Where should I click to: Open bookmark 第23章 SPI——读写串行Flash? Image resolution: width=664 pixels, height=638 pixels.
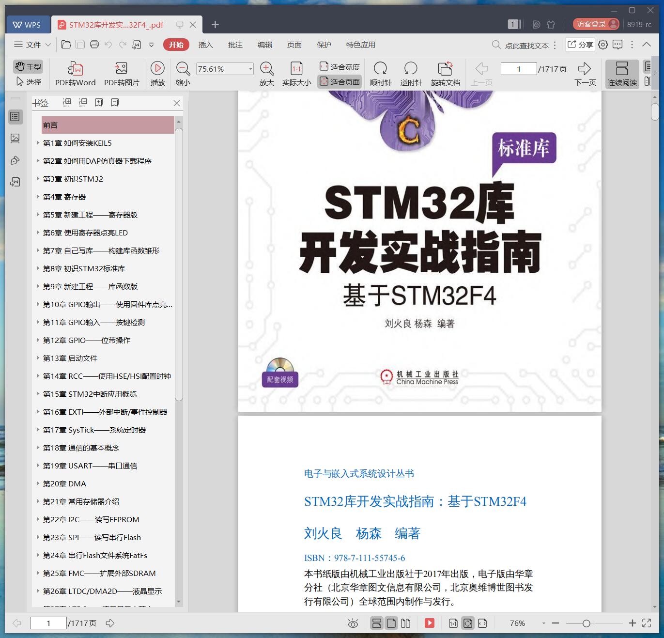pos(92,537)
